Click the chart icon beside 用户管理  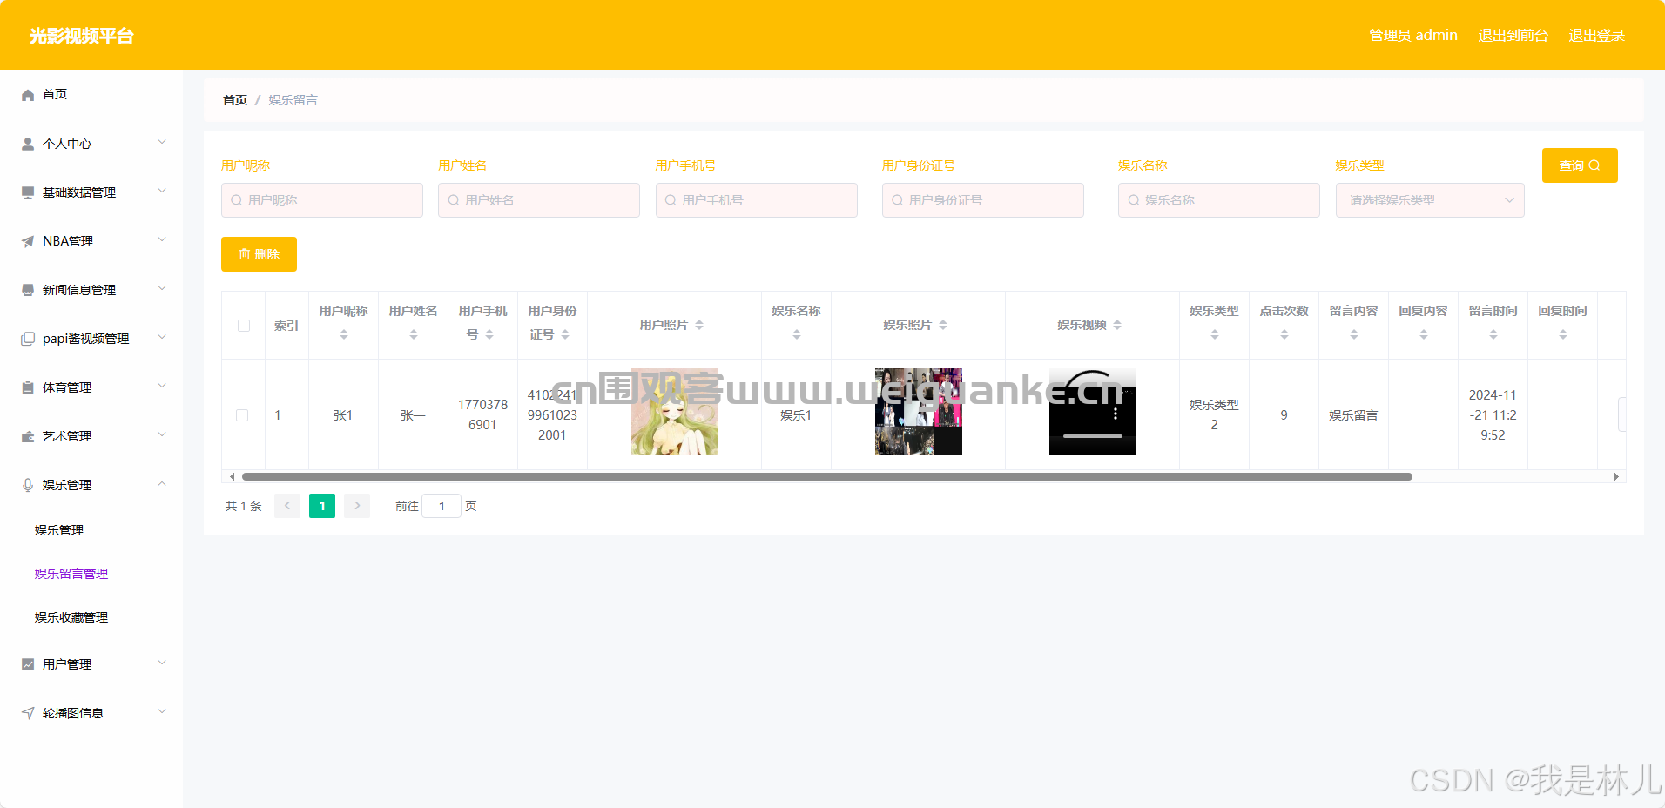28,664
